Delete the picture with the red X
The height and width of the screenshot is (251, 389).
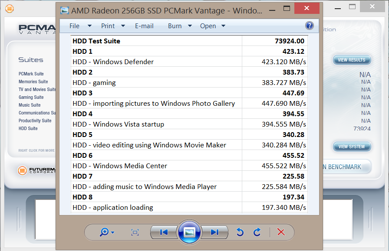click(281, 232)
